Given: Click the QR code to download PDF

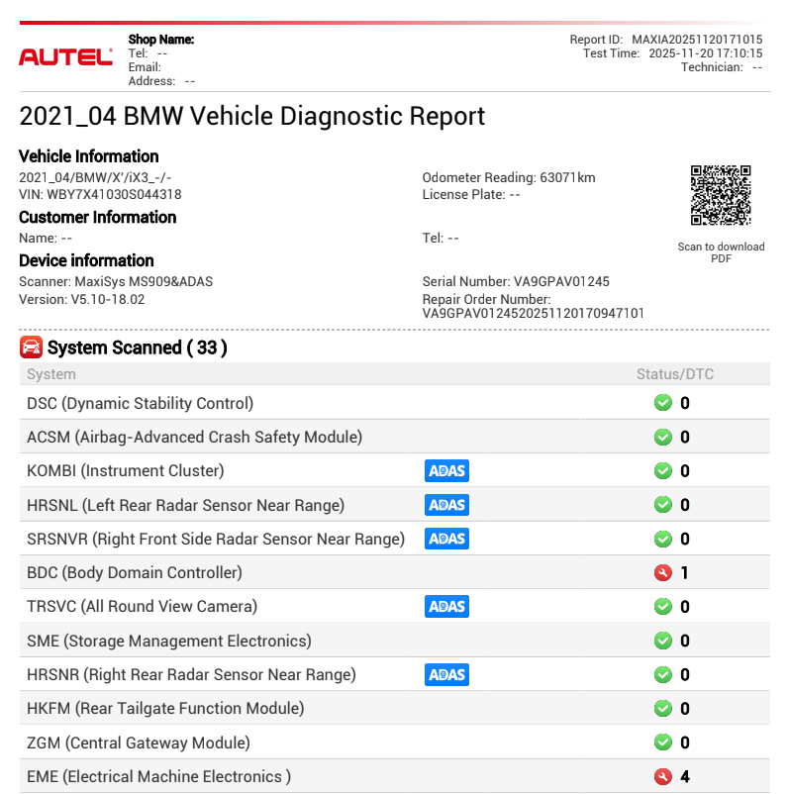Looking at the screenshot, I should [x=721, y=195].
